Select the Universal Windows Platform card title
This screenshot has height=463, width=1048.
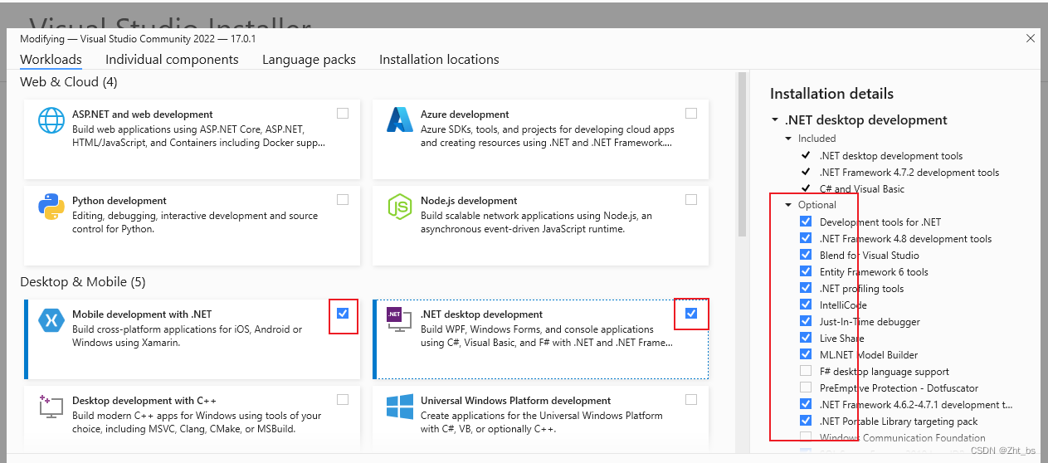516,401
